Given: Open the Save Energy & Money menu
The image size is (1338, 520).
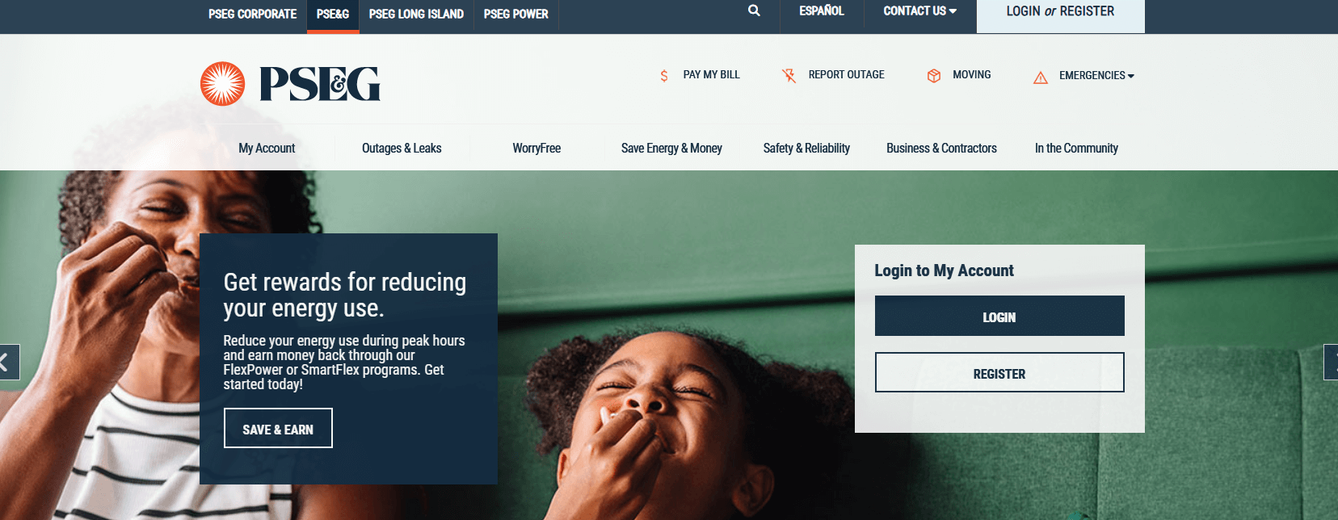Looking at the screenshot, I should (671, 148).
